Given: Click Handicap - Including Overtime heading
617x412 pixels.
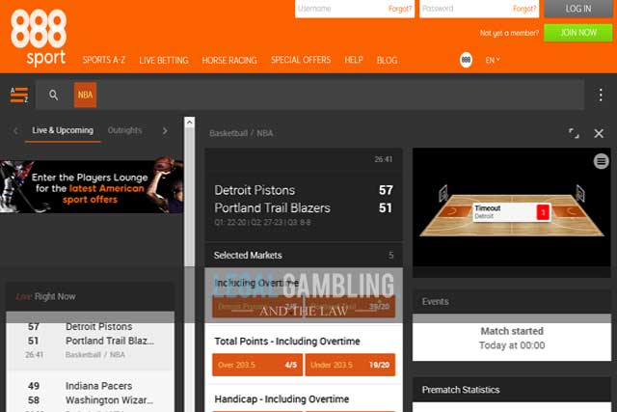Looking at the screenshot, I should coord(282,399).
